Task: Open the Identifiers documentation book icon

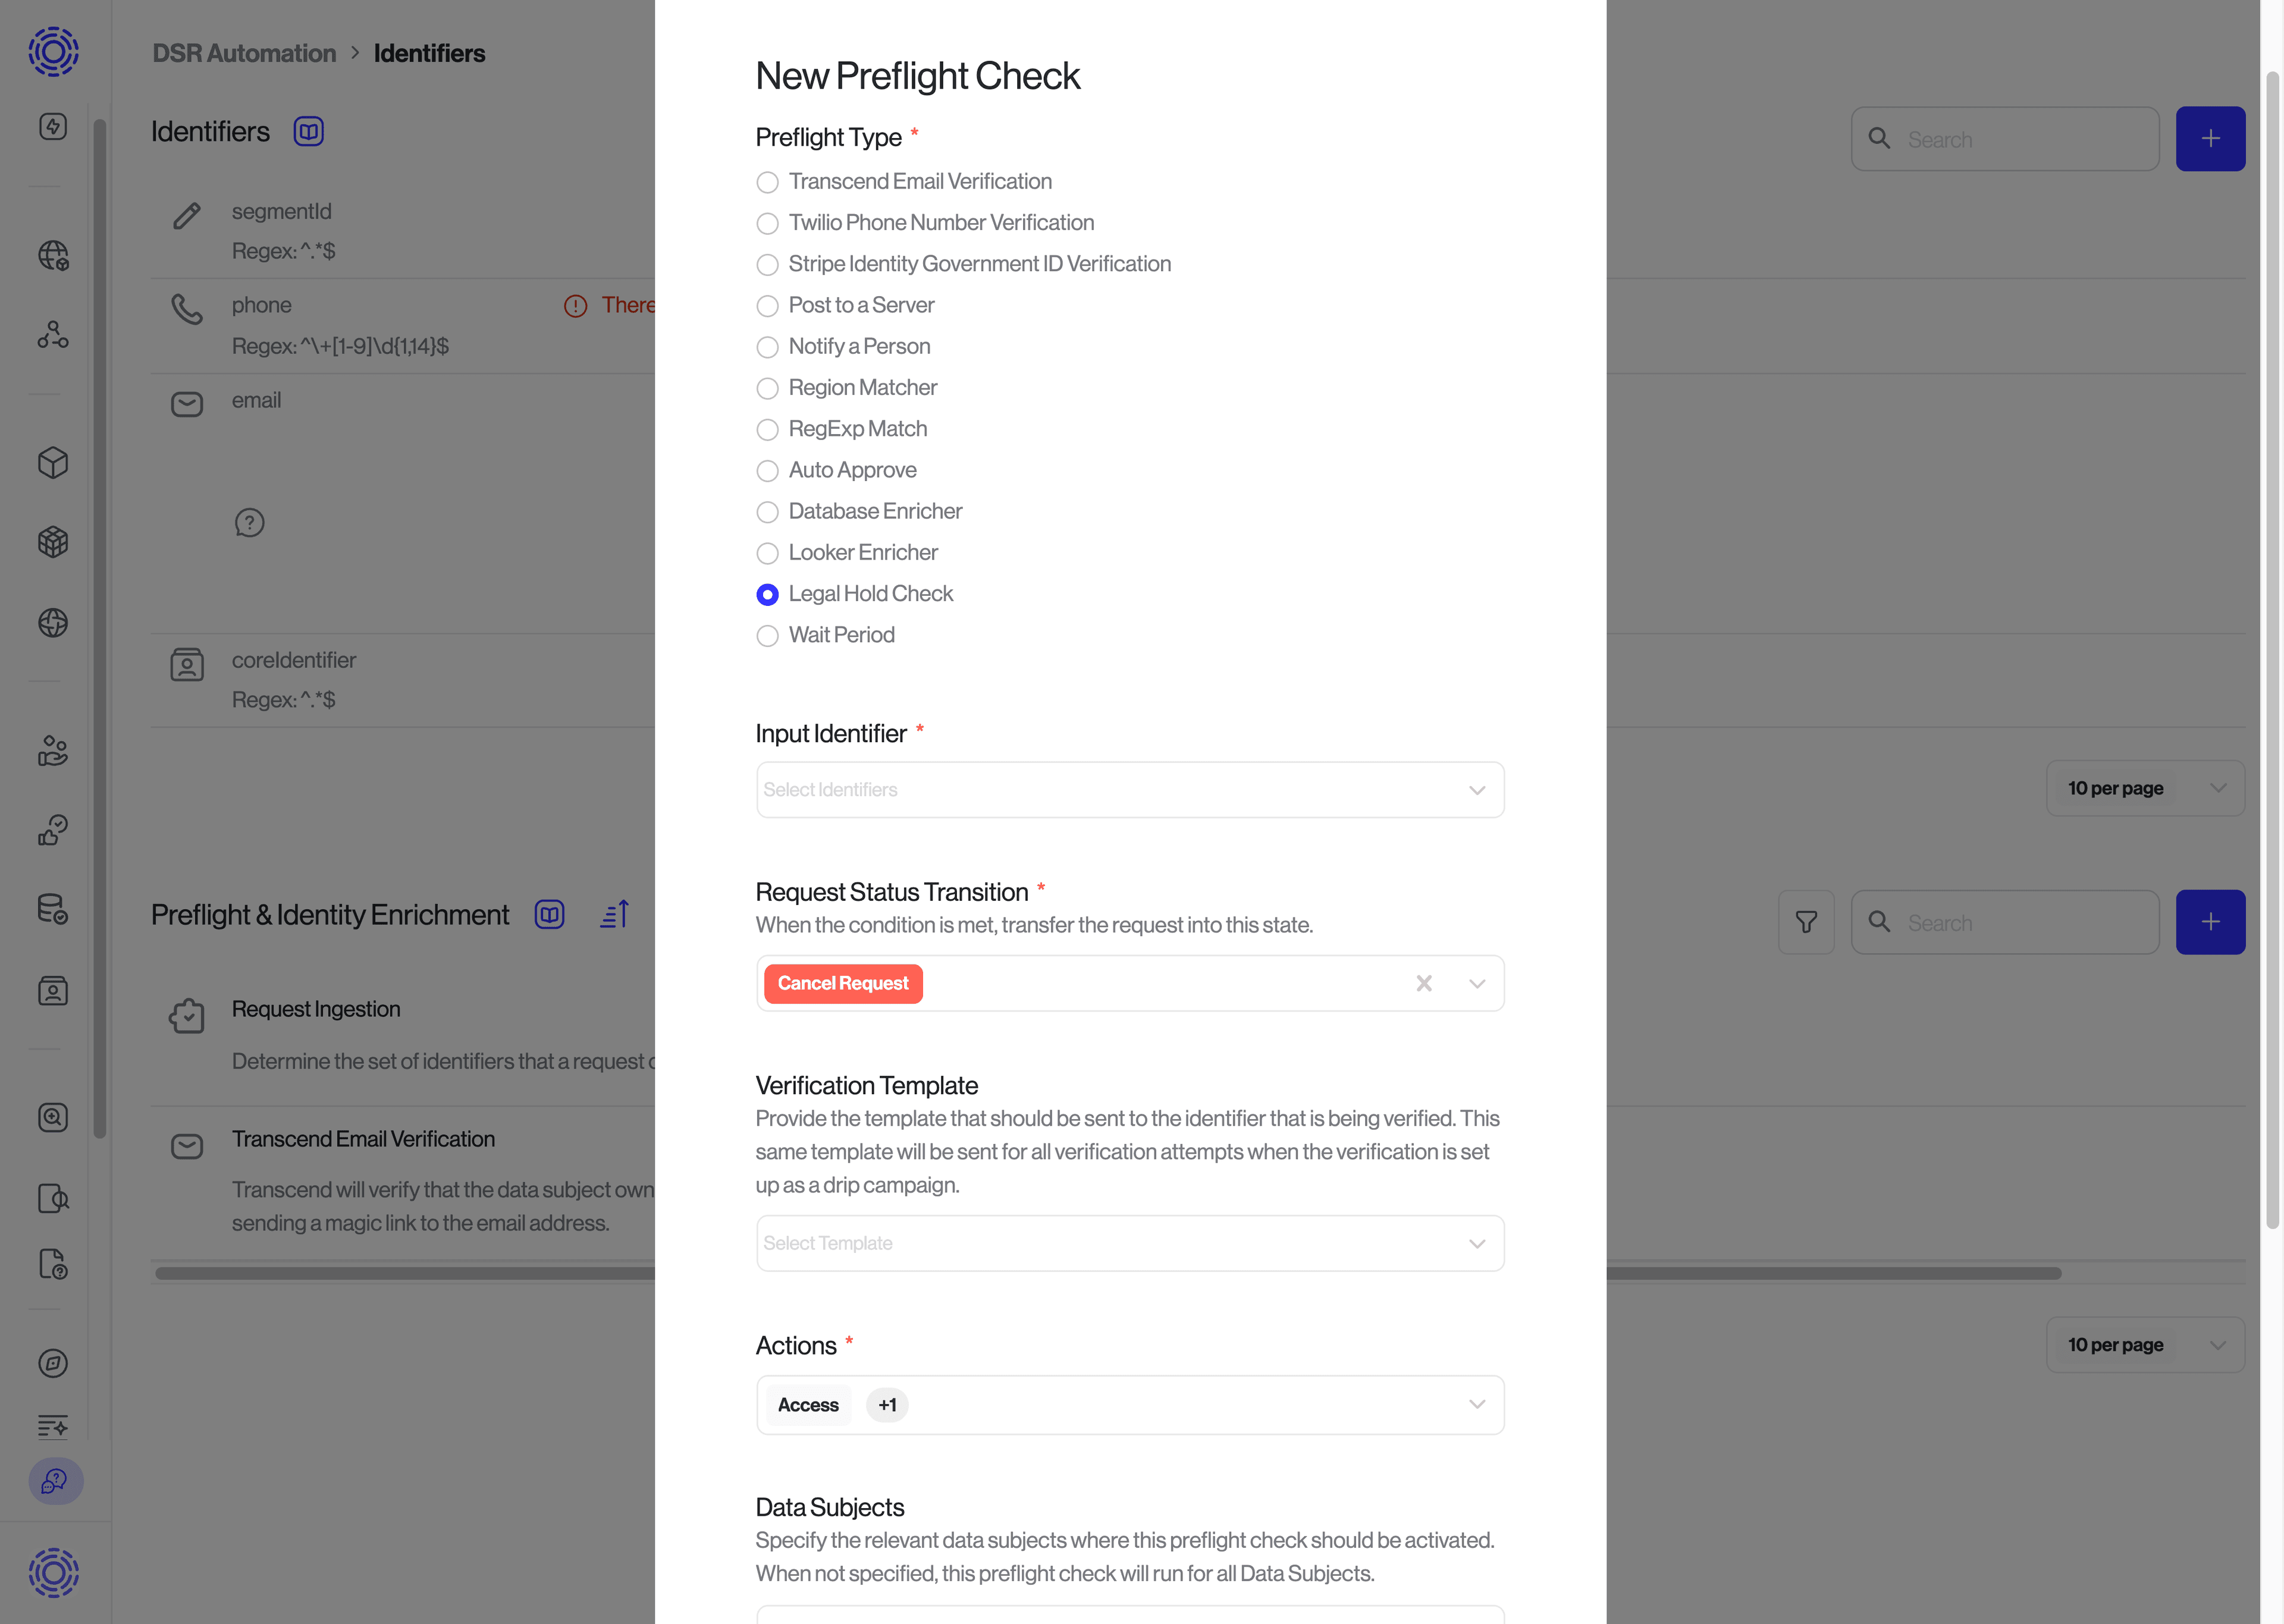Action: (x=308, y=131)
